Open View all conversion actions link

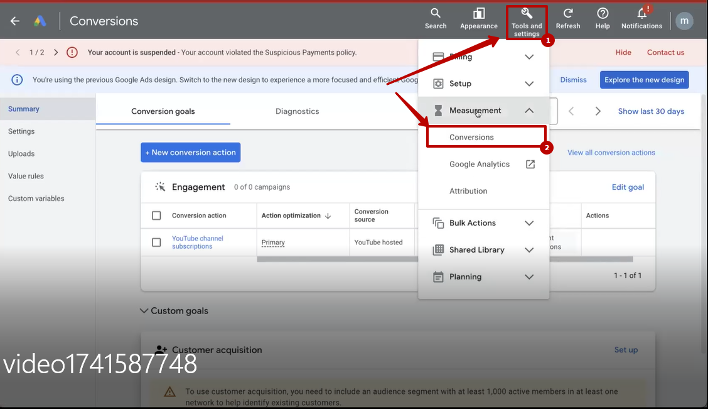tap(611, 153)
